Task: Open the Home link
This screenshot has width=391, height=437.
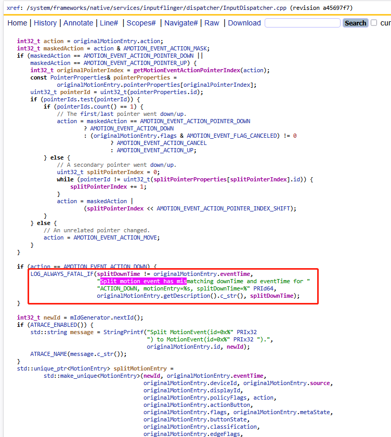Action: 17,23
